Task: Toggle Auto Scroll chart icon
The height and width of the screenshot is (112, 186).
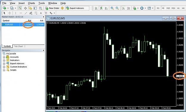Action: (x=124, y=8)
